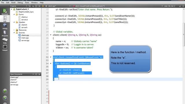Screen dimensions: 185x104
Task: Switch to Edit mode
Action: point(5,18)
